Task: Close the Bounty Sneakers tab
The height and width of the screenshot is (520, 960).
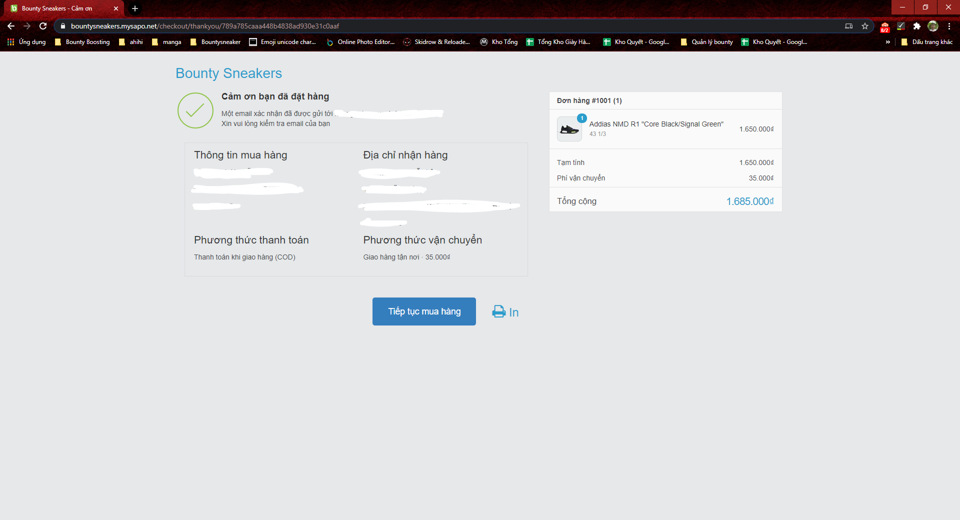Action: pyautogui.click(x=116, y=8)
